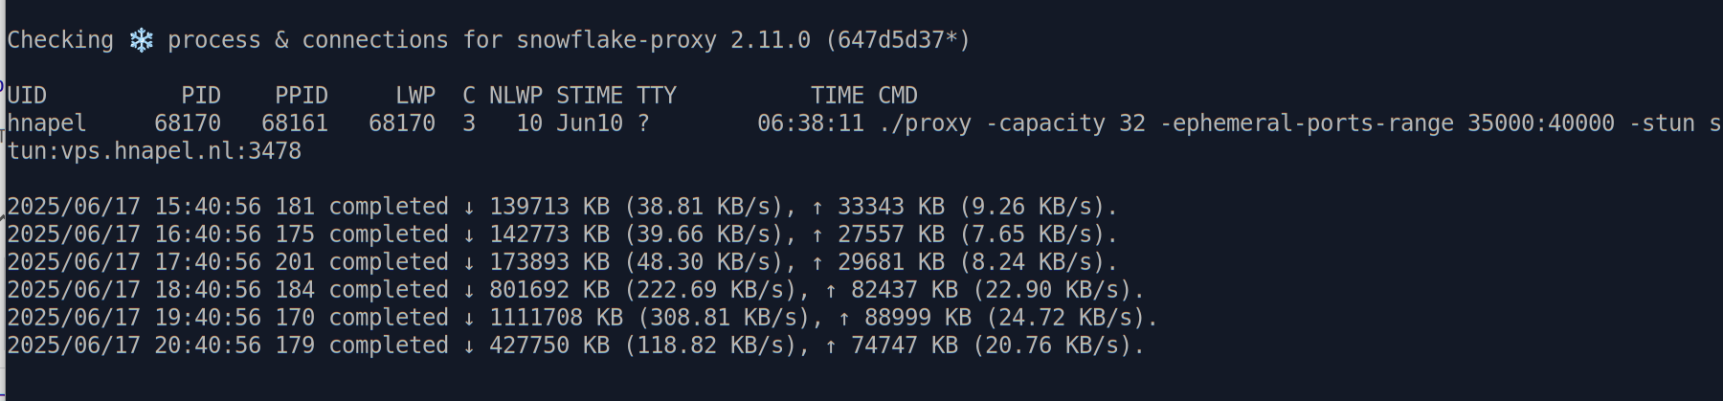
Task: Click the CMD column header
Action: 898,96
